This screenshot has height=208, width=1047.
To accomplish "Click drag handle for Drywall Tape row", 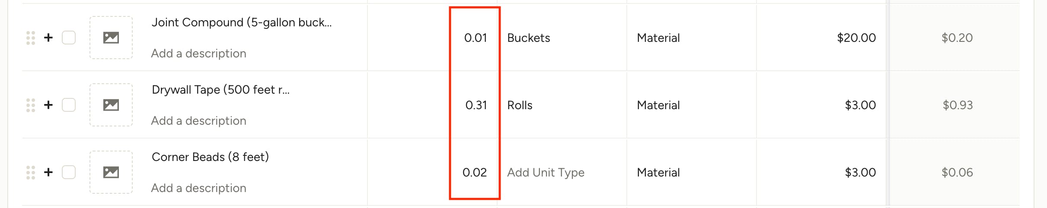I will (31, 105).
